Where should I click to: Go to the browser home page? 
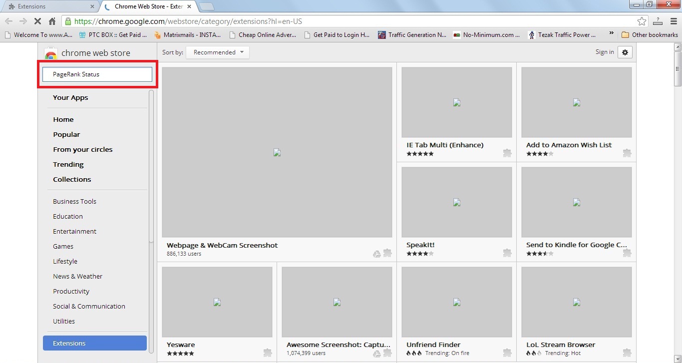point(52,21)
